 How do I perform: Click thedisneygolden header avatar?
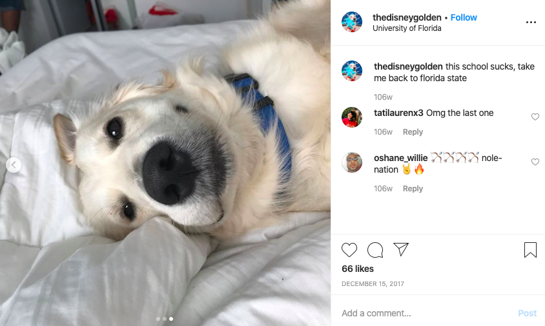pos(352,22)
